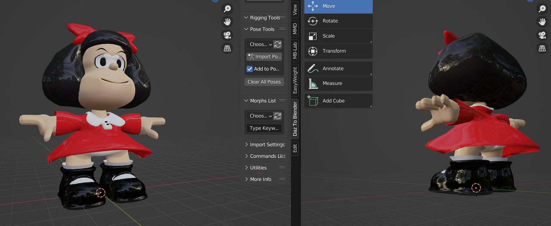
Task: Choose the Add Cube tool
Action: (x=338, y=101)
